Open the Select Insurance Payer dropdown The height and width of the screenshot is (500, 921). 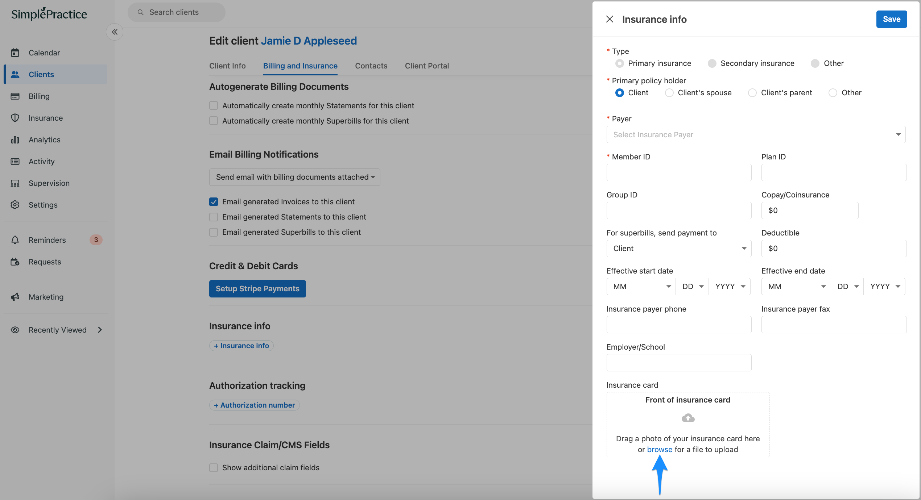point(756,135)
